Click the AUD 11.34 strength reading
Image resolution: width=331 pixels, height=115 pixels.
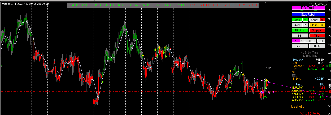128,5
